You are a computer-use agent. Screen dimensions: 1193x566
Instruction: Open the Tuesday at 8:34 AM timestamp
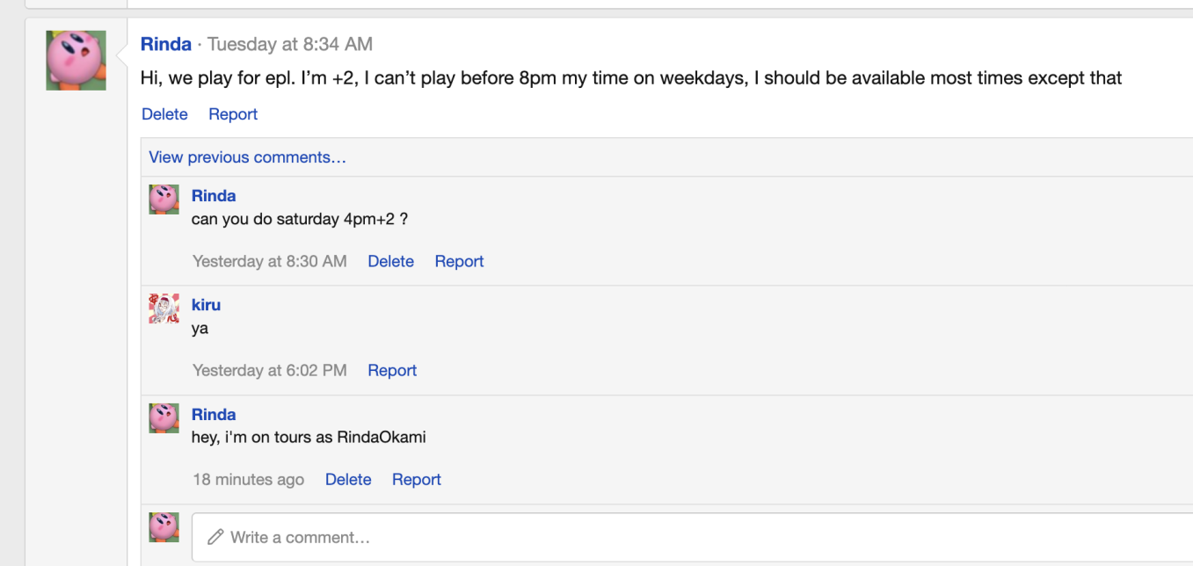pos(290,44)
